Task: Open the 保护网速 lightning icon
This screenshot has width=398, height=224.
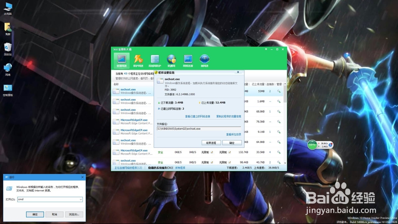Action: click(x=138, y=60)
